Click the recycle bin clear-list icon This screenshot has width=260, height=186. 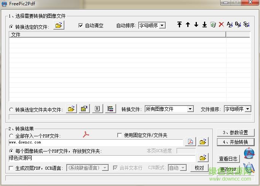(213, 24)
